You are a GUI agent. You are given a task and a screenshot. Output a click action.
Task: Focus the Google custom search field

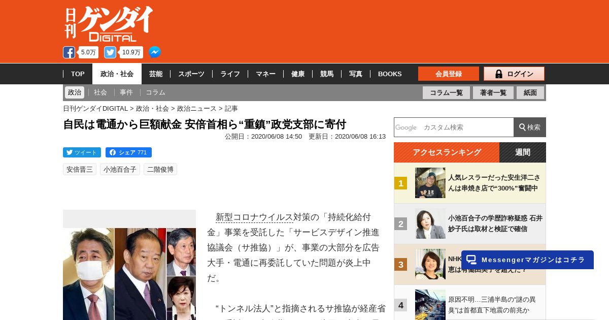pos(454,127)
